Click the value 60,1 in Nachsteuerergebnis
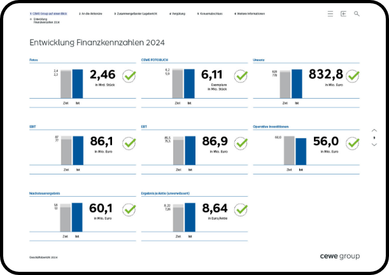 [x=101, y=208]
